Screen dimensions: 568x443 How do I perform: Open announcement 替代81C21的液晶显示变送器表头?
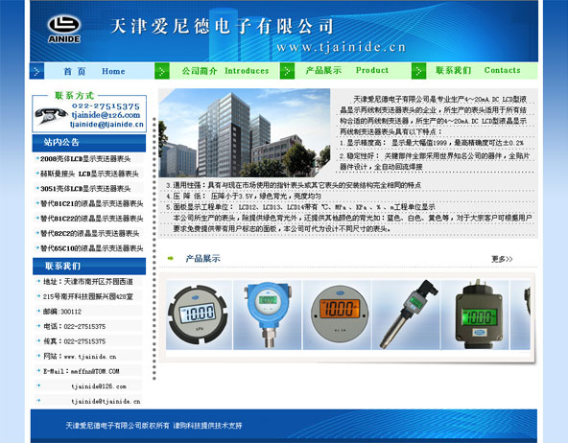tap(92, 203)
